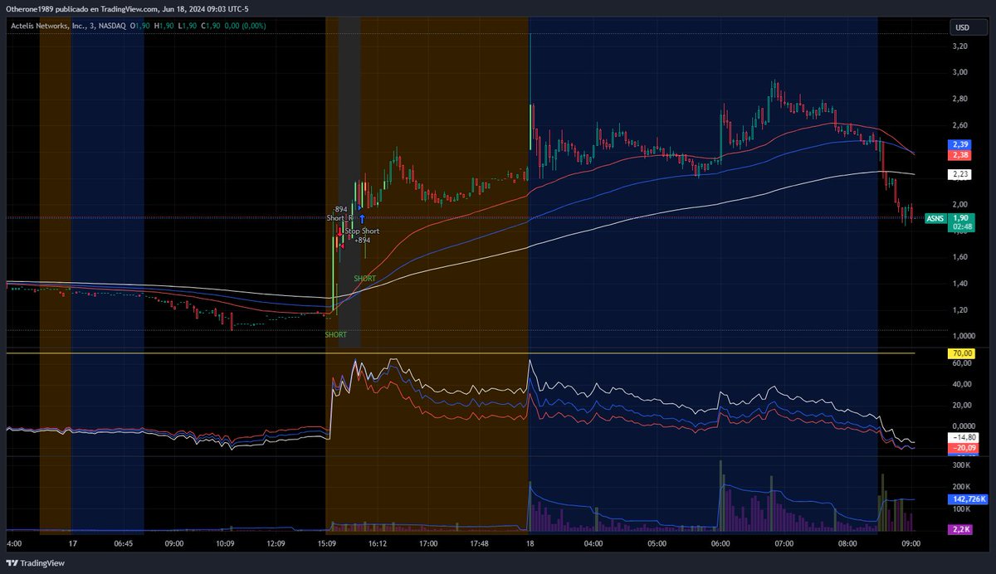Click the 40,00 oscillator scale value
This screenshot has height=574, width=996.
click(x=961, y=384)
